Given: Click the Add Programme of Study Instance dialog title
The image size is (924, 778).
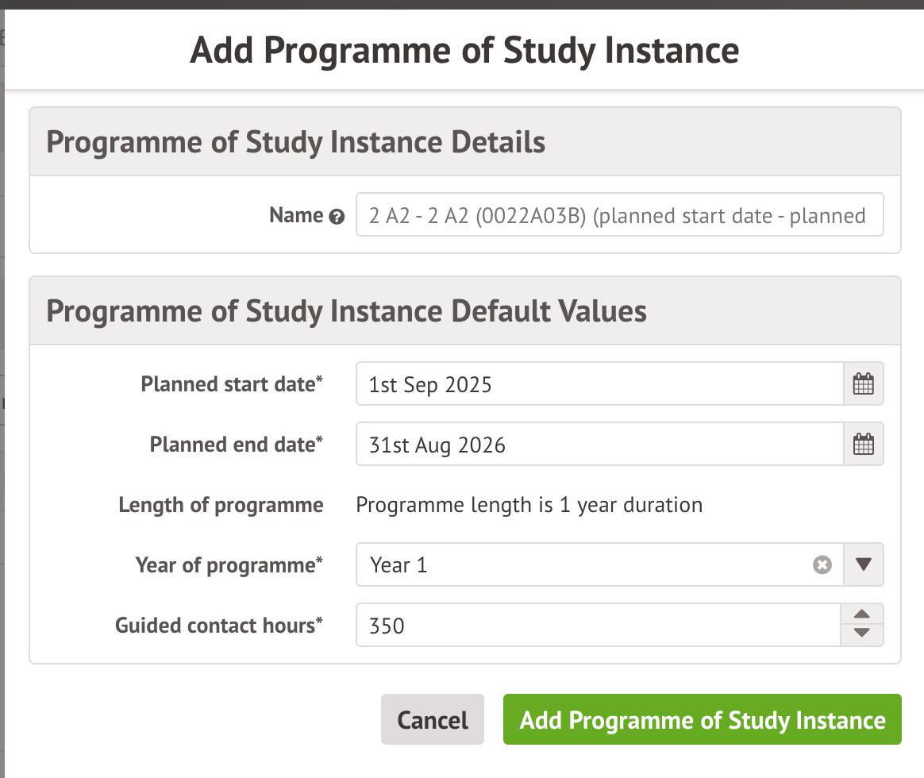Looking at the screenshot, I should click(x=464, y=50).
